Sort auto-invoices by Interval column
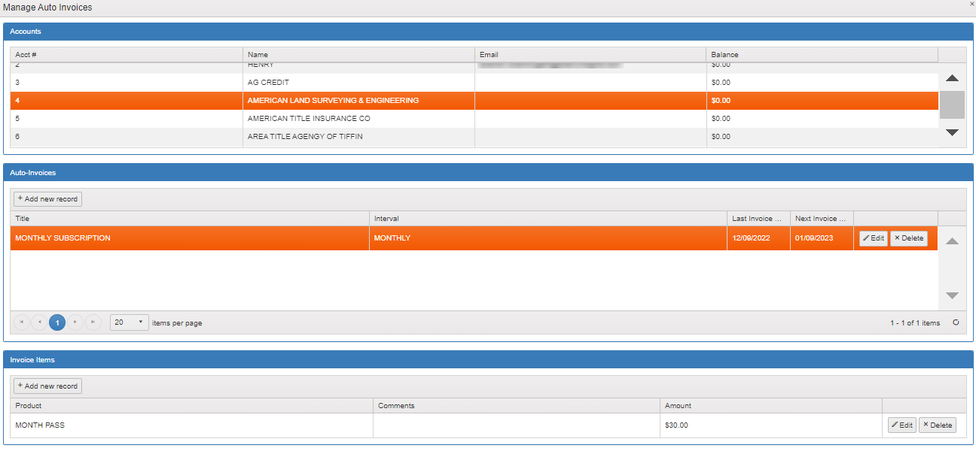The height and width of the screenshot is (451, 976). (547, 219)
